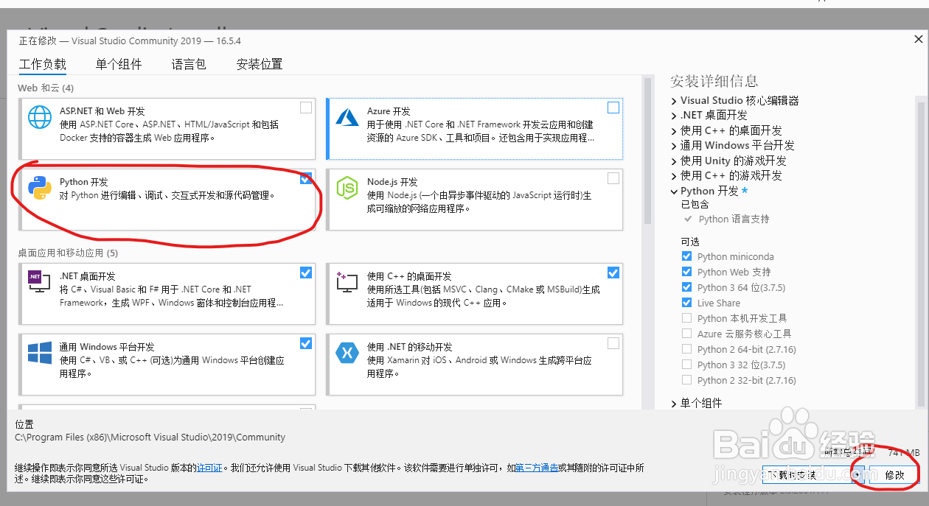Select the Python 开发 workload title

point(84,182)
